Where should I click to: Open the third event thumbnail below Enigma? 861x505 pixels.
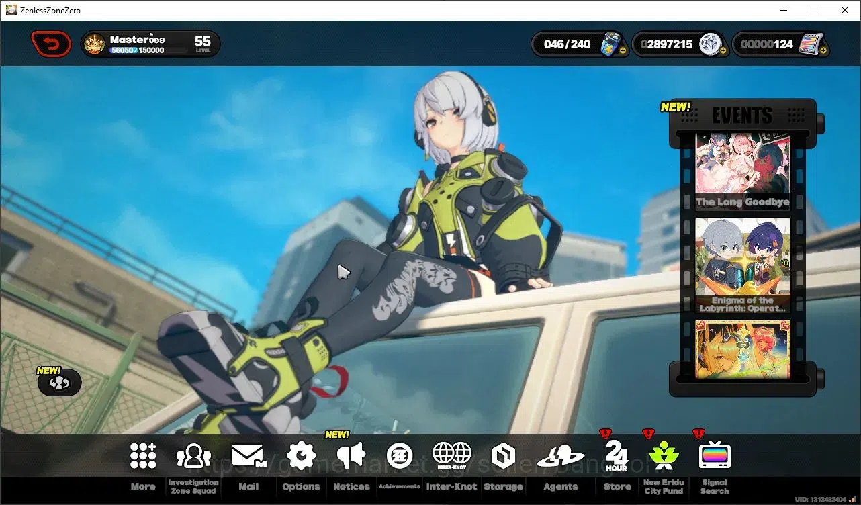pos(742,349)
